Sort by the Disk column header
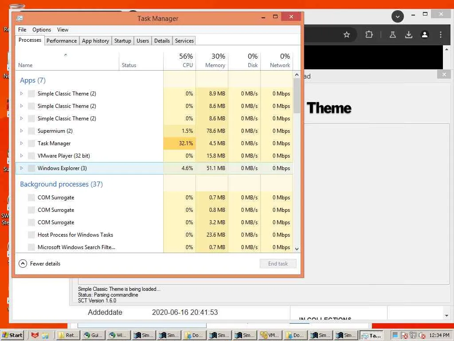 (x=245, y=61)
